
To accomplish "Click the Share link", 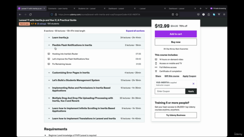I will [x=158, y=76].
